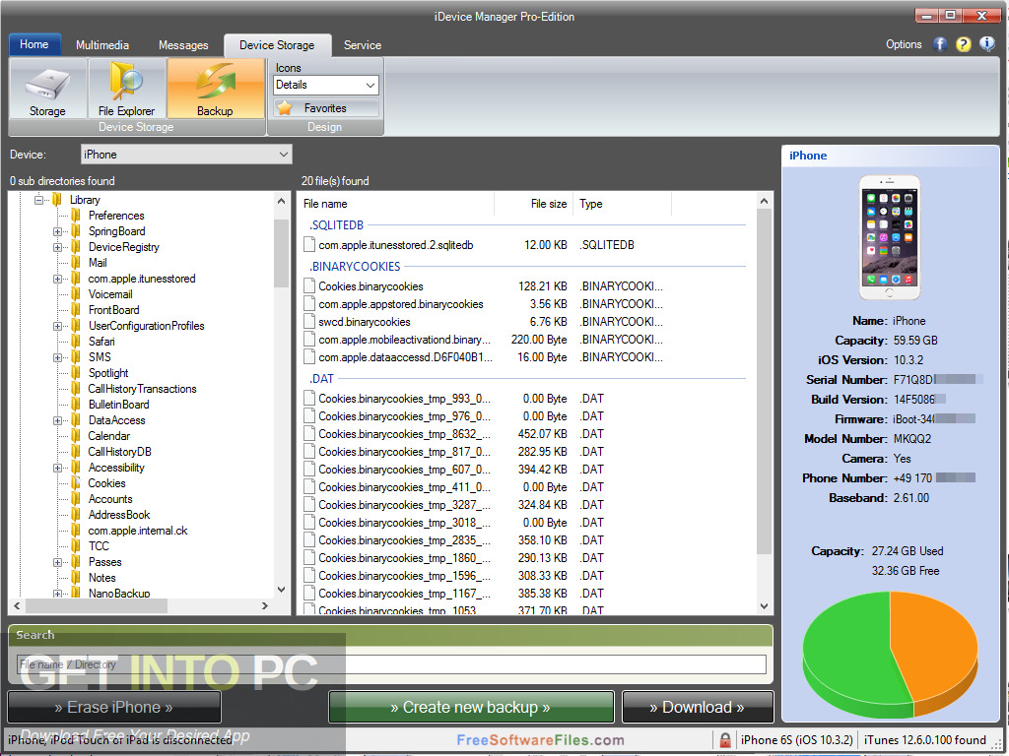Screen dimensions: 1009x756
Task: Click file icon of com.apple.itunesstored.2.sqlitedb
Action: [308, 245]
